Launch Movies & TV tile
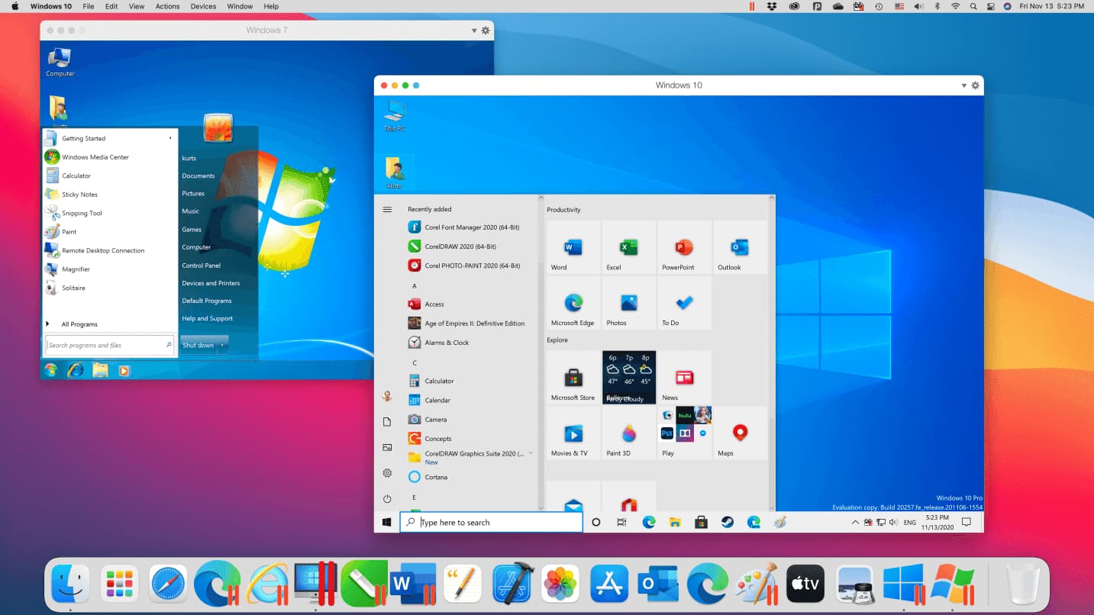1094x615 pixels. click(573, 433)
